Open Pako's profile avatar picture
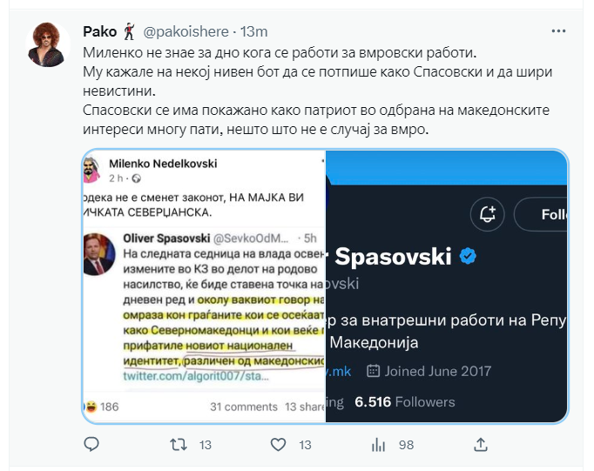Screen dimensions: 594x471 coord(48,44)
